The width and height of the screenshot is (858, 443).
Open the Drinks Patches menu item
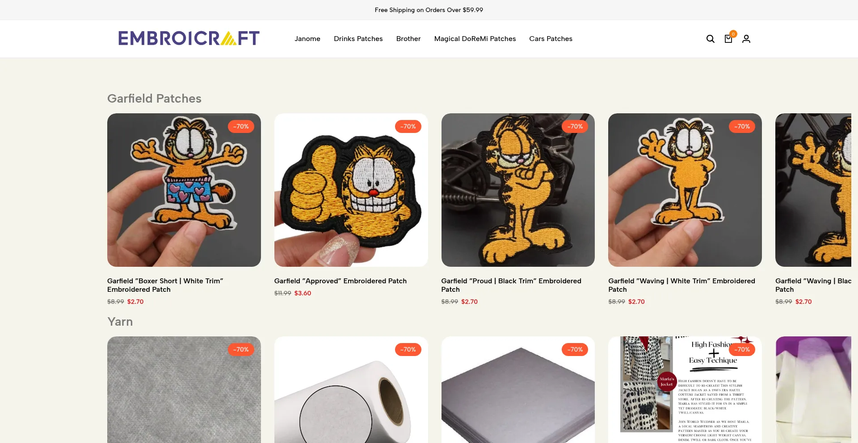coord(358,39)
